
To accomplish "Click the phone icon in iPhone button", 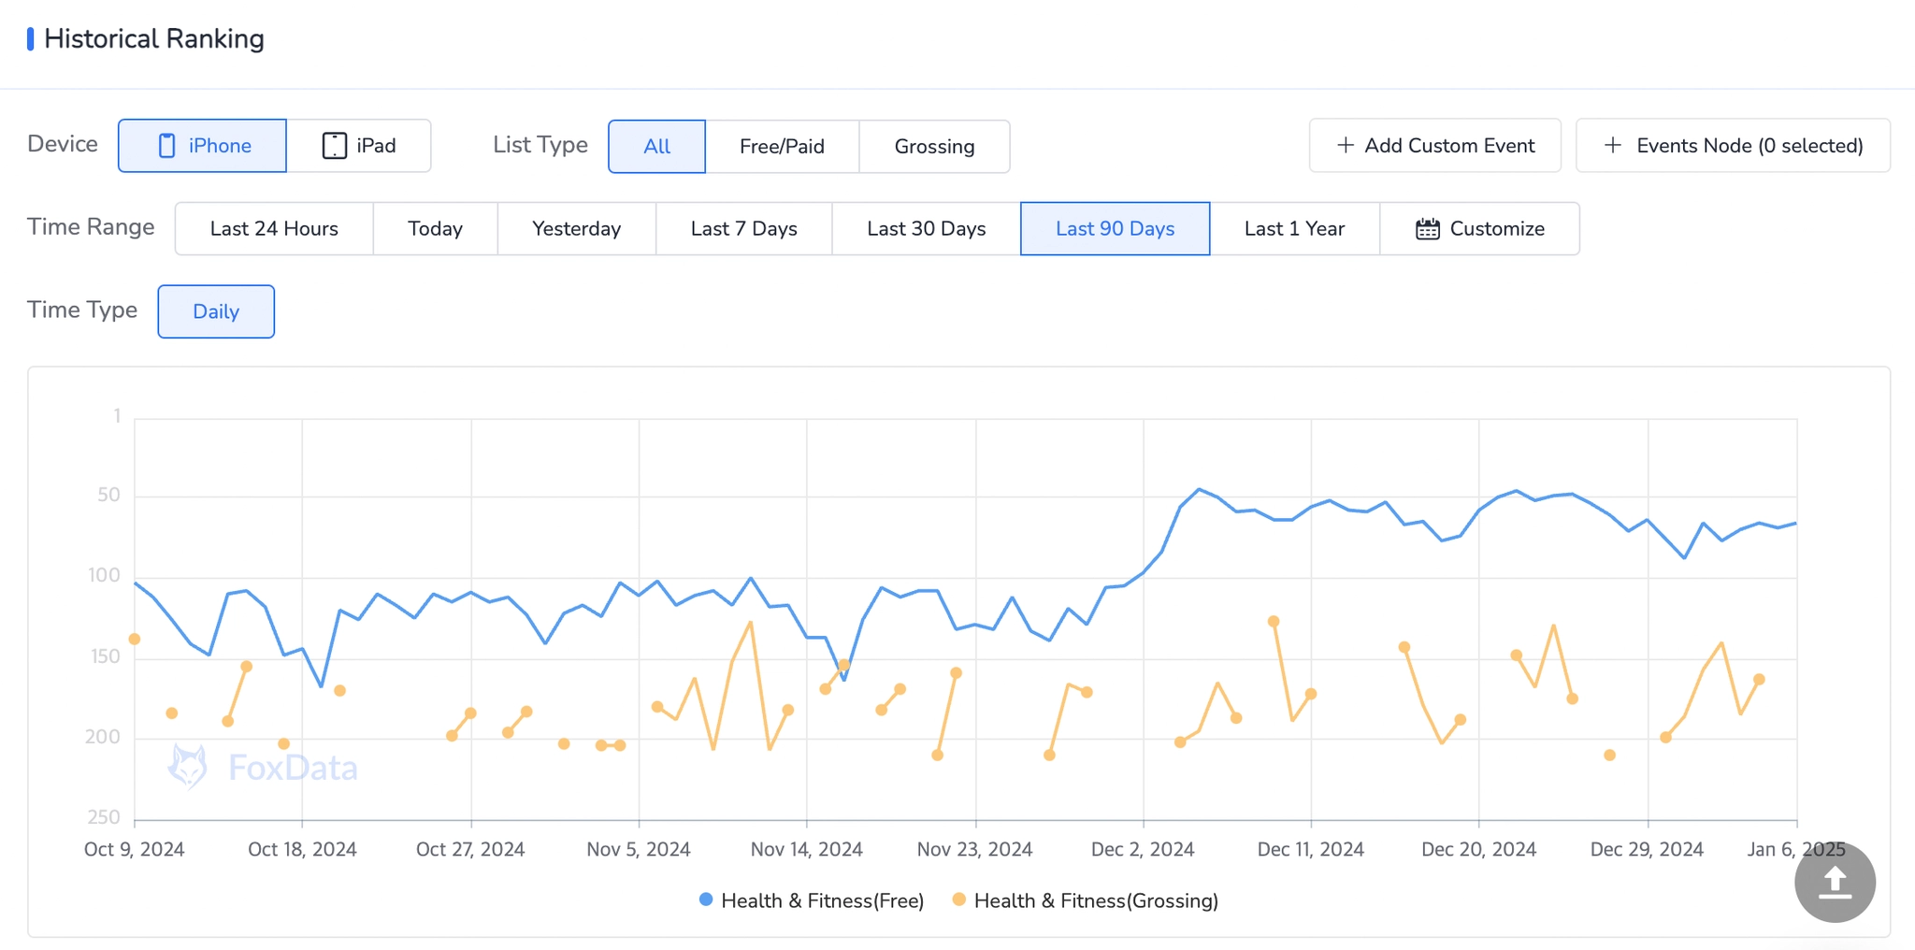I will [167, 146].
